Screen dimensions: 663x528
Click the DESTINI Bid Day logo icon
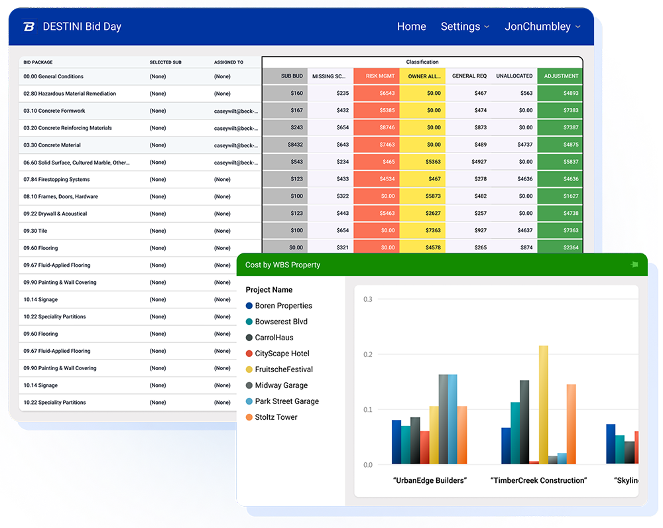(x=29, y=27)
